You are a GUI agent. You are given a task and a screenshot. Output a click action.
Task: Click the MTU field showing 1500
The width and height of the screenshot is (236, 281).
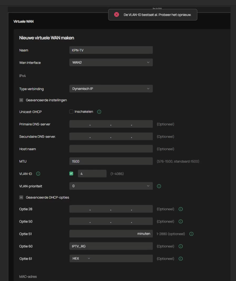point(111,161)
